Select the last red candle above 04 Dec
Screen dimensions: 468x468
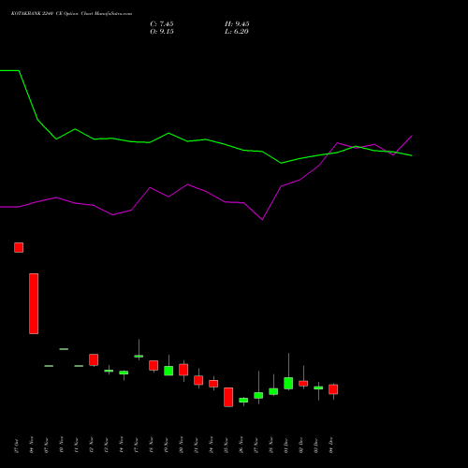(333, 389)
